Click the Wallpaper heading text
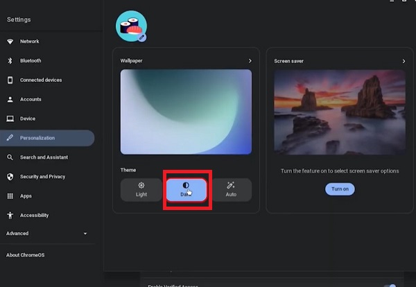 click(x=131, y=61)
